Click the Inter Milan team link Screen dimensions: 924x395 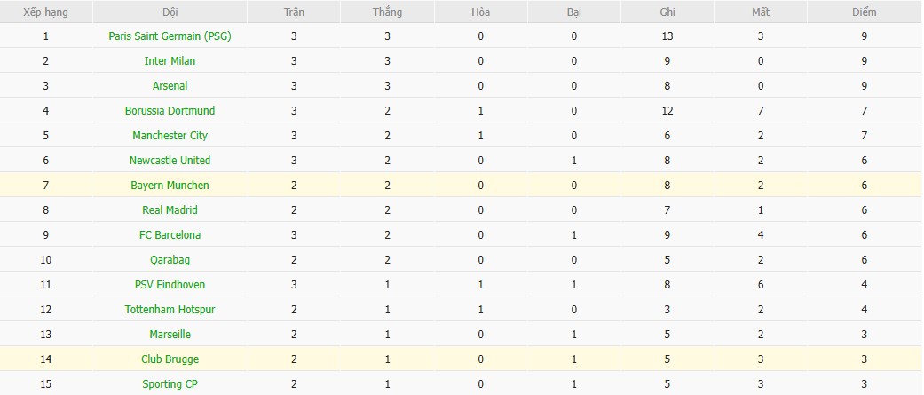(x=170, y=61)
